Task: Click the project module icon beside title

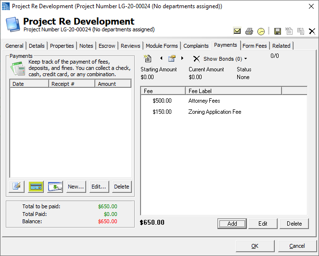Action: click(13, 25)
